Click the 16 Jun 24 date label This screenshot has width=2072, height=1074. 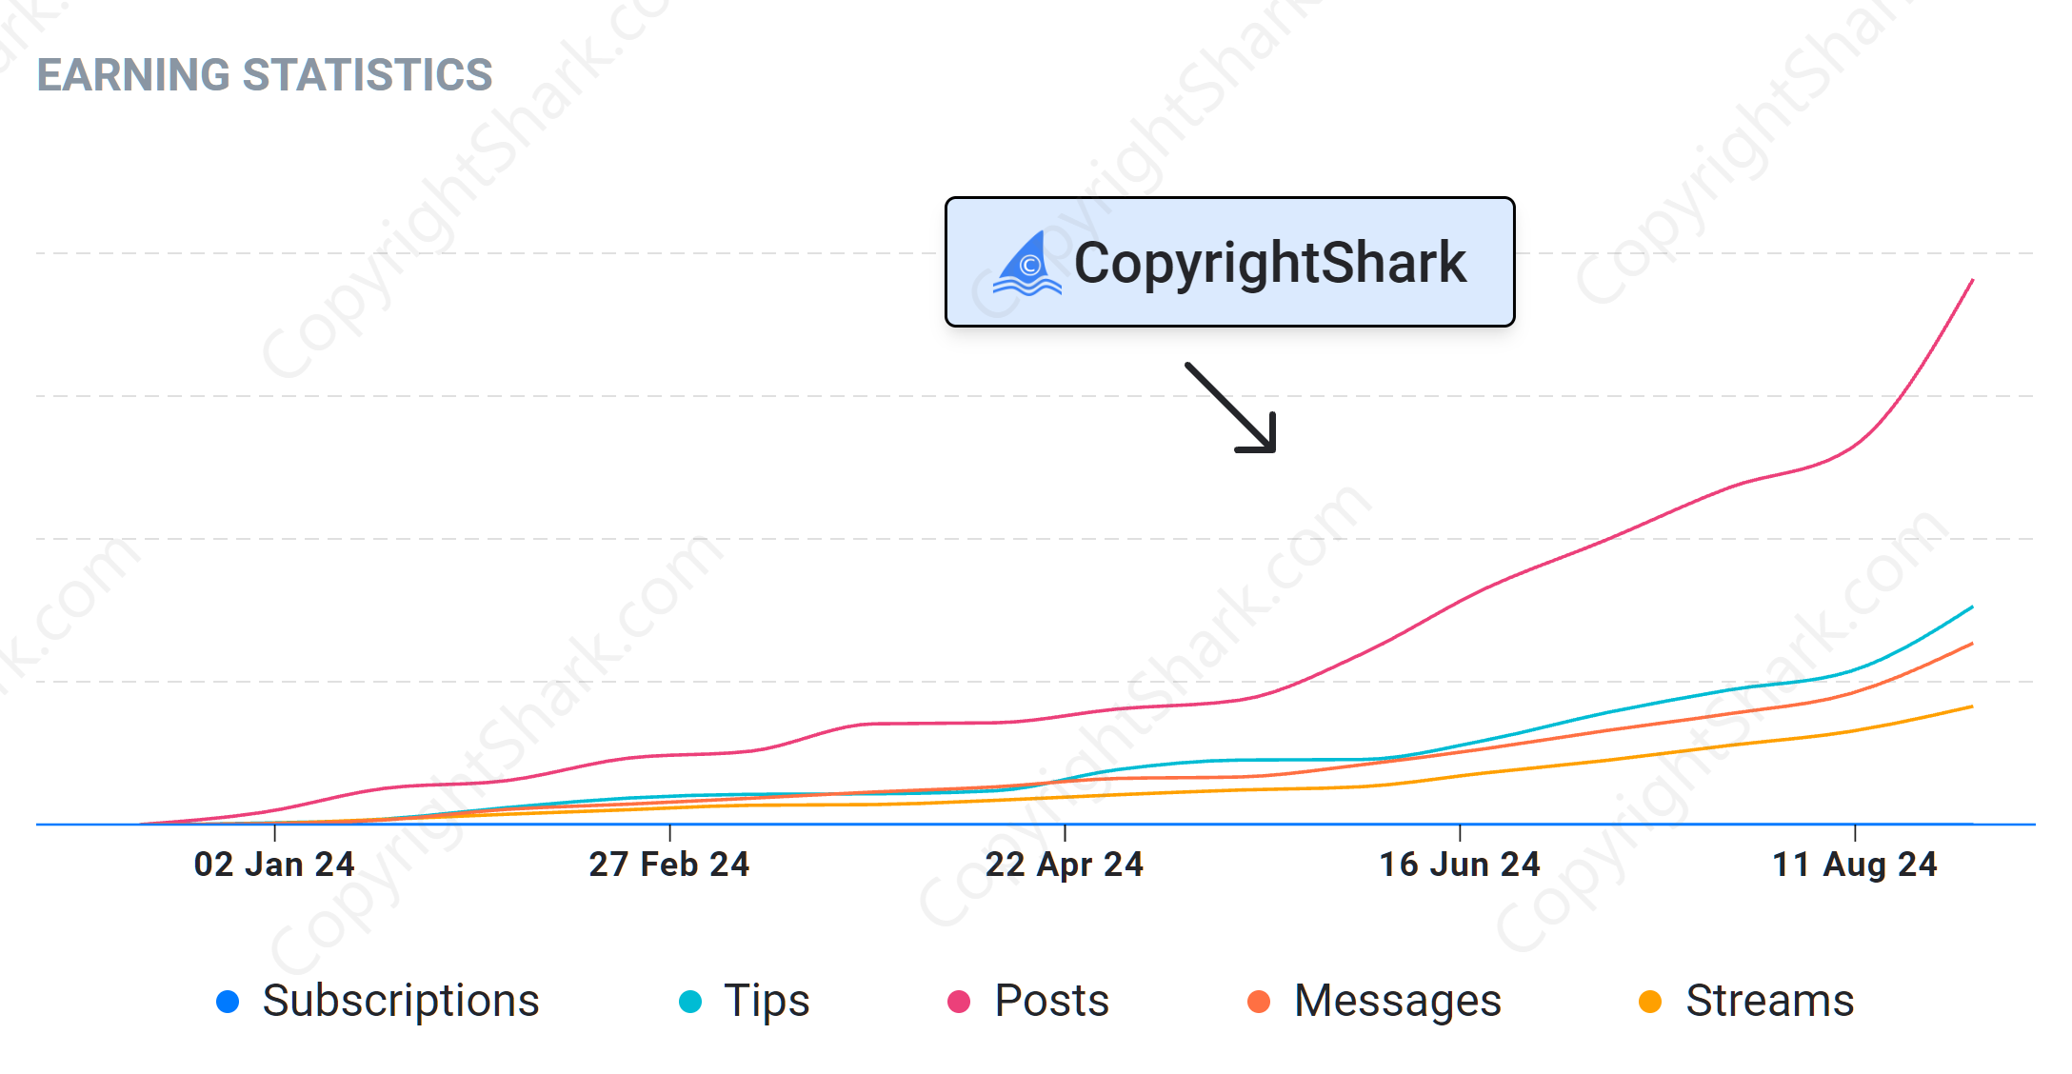1460,865
